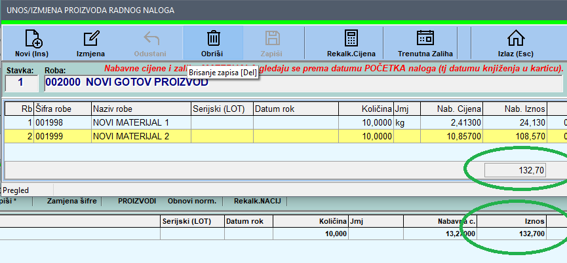Click the Izmjena edit icon

point(91,39)
